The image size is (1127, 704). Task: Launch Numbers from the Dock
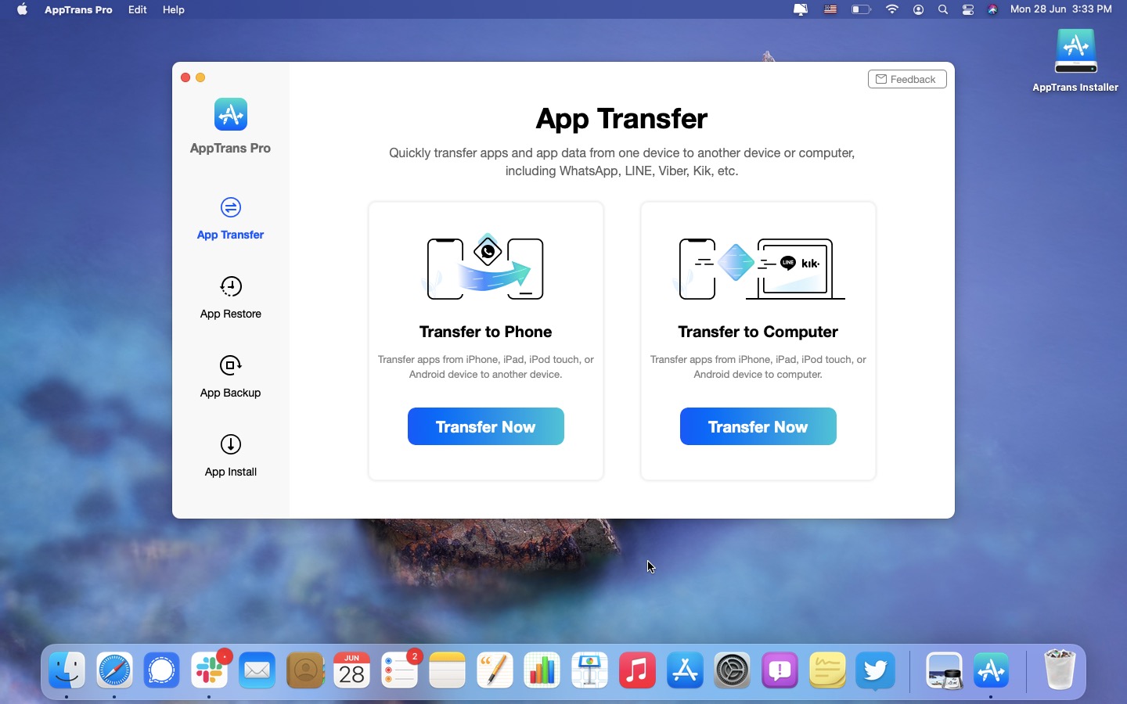[x=542, y=671]
